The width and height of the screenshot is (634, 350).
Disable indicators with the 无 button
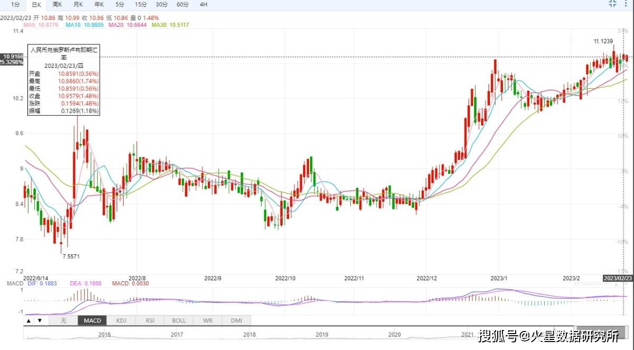tap(63, 320)
